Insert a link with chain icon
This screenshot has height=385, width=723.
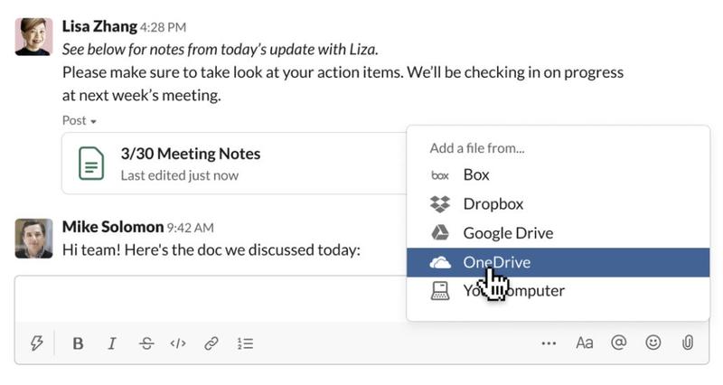coord(211,343)
